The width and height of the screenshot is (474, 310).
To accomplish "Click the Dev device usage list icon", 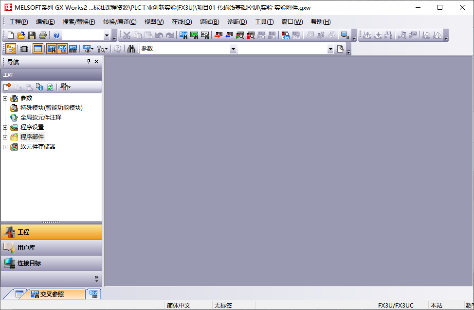I will [x=73, y=49].
